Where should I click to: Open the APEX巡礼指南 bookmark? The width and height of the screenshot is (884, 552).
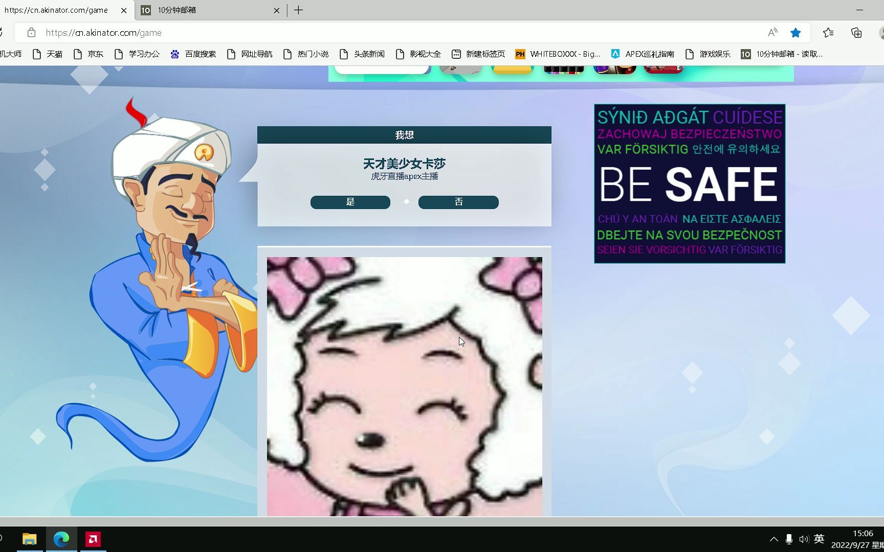[x=643, y=54]
